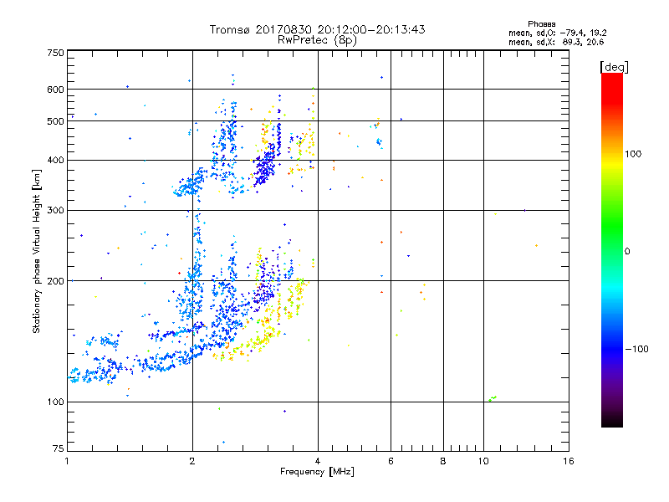Click the colorbar tick label '100'
This screenshot has width=669, height=502.
coord(633,154)
